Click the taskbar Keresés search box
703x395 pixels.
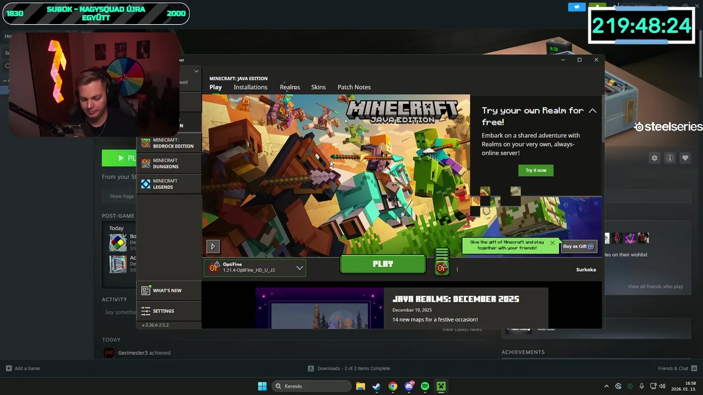pyautogui.click(x=311, y=386)
